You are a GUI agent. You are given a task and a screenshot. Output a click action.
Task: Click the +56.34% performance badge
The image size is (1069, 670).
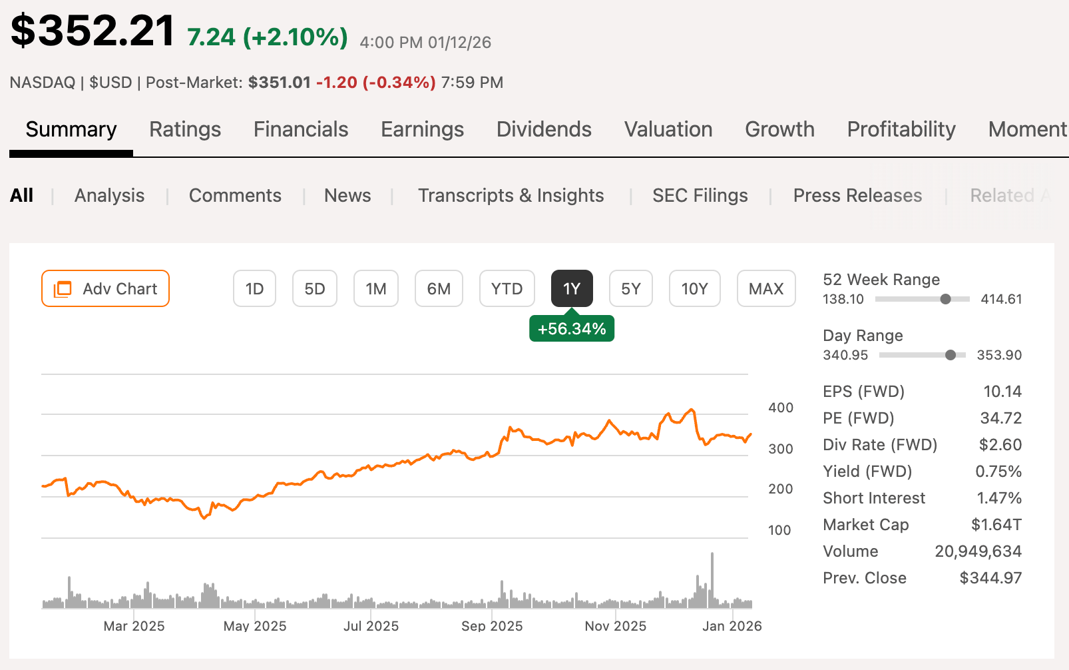pos(572,328)
